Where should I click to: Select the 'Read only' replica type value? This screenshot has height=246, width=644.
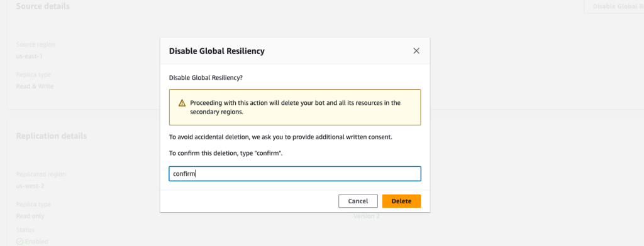30,216
